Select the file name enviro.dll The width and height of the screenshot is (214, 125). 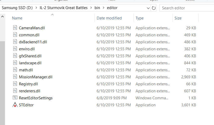point(27,49)
